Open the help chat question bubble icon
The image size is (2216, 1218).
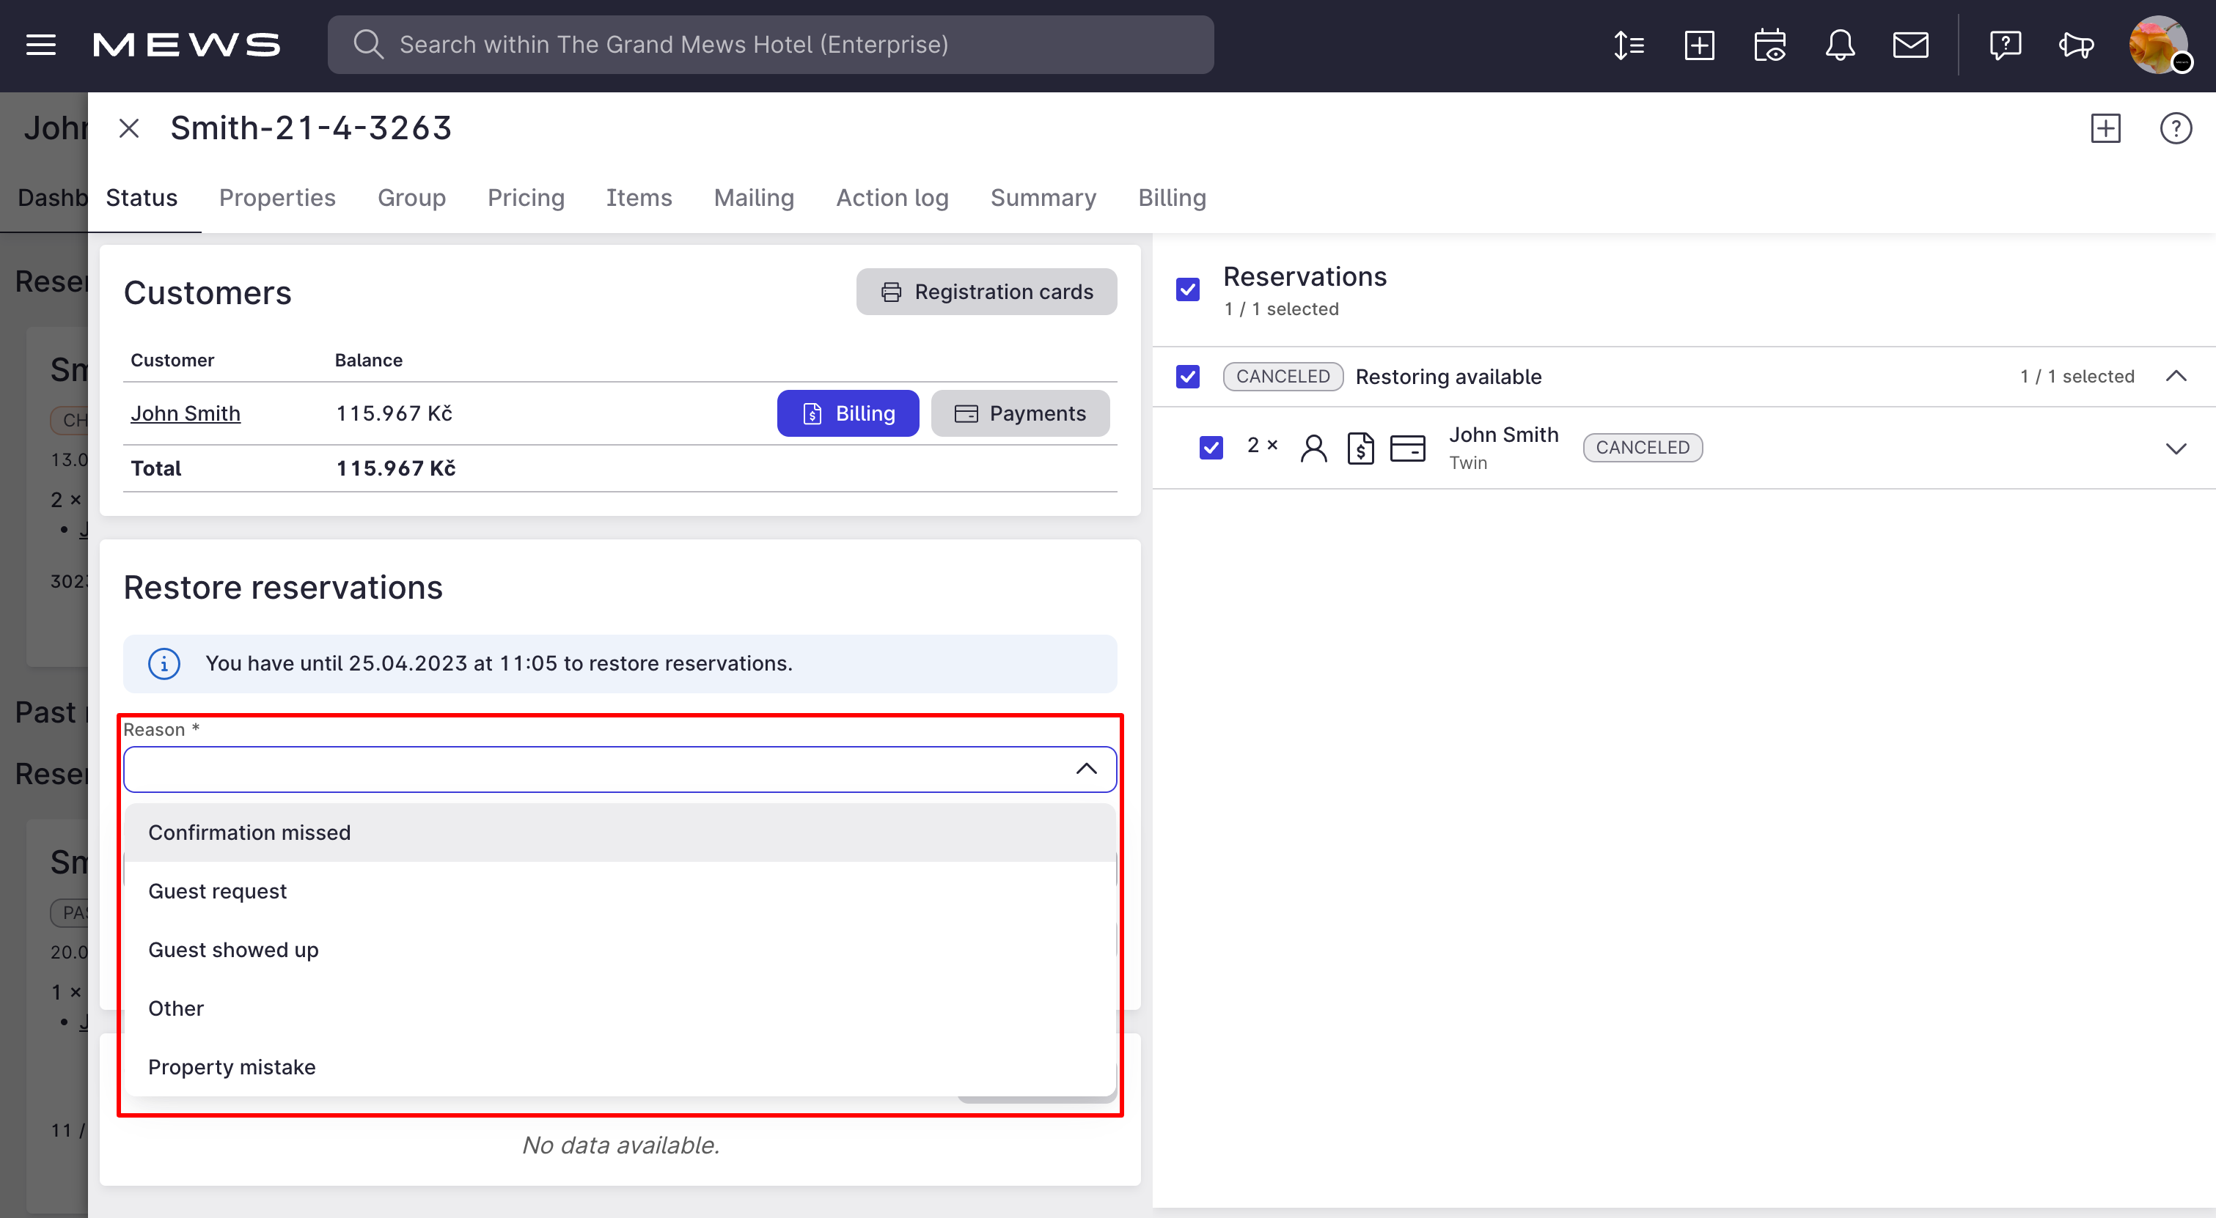click(2006, 45)
